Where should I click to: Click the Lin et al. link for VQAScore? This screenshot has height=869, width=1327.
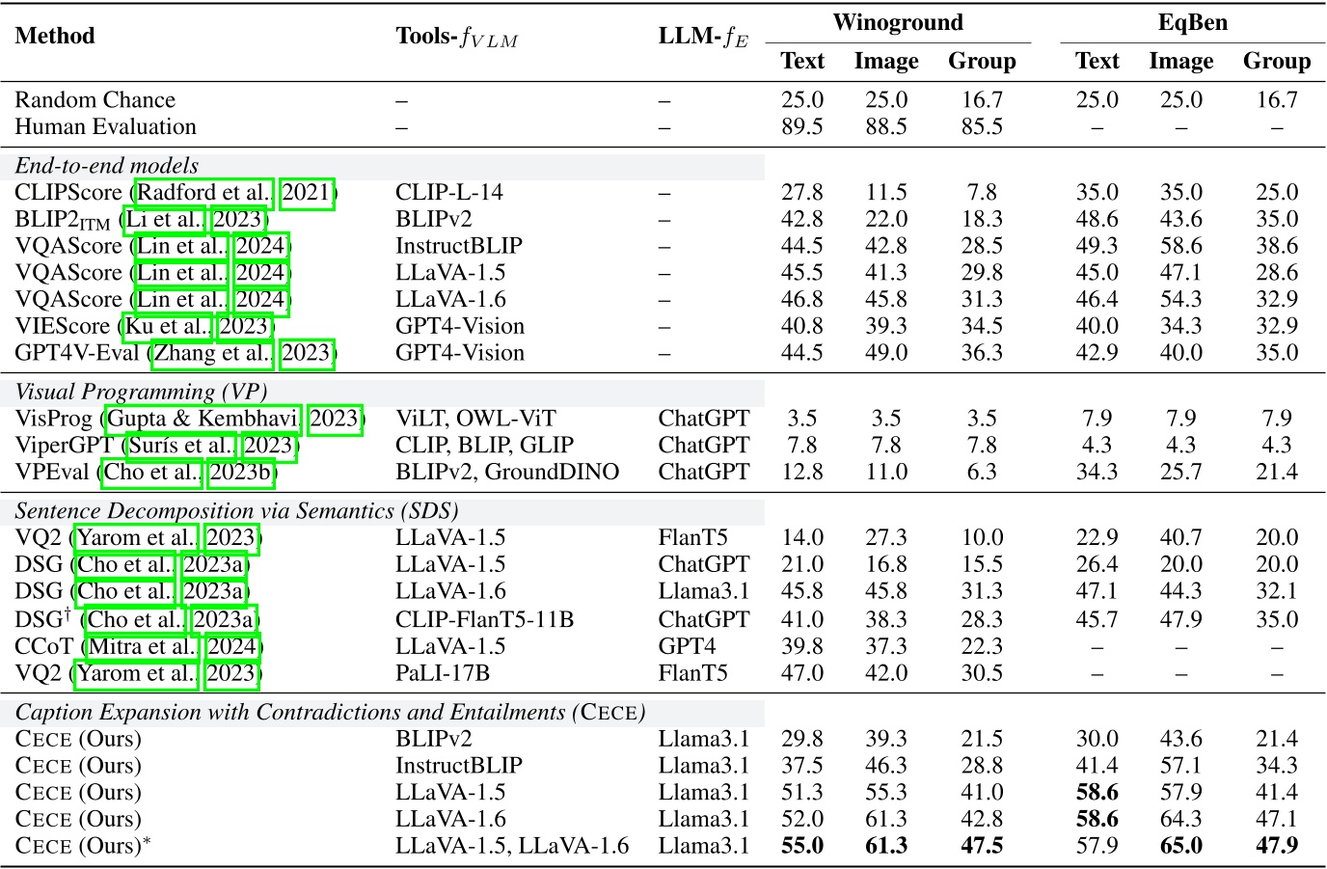181,245
